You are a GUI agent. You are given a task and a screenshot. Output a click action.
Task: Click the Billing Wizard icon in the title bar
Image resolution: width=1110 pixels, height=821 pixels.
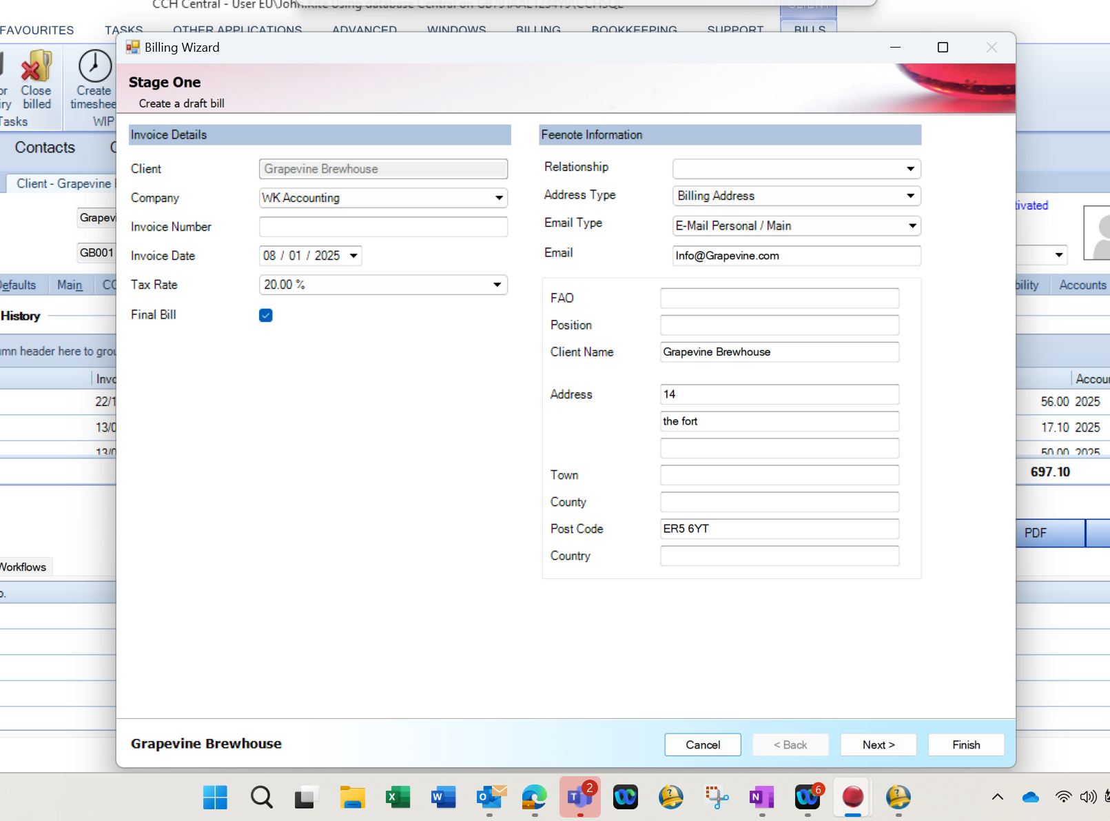point(131,47)
